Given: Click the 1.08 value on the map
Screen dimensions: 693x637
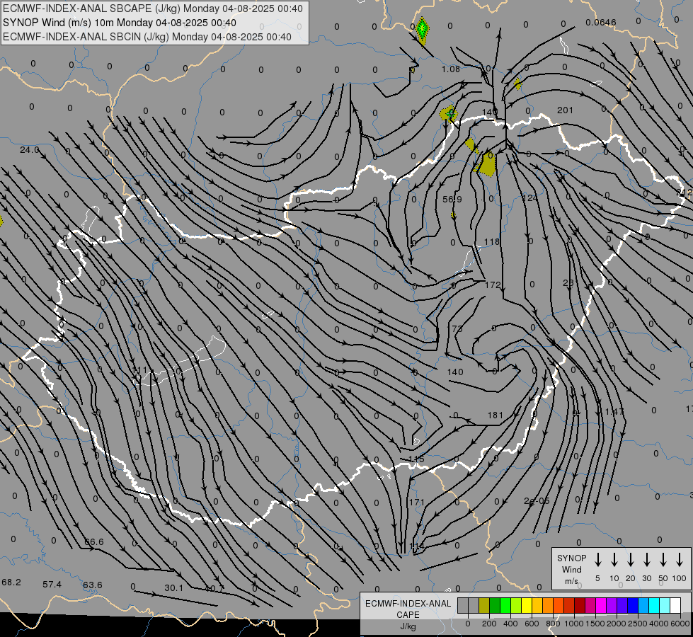Looking at the screenshot, I should click(x=450, y=69).
